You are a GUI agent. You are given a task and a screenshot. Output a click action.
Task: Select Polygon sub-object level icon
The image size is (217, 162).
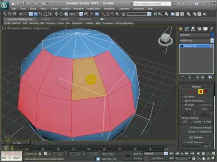(201, 91)
